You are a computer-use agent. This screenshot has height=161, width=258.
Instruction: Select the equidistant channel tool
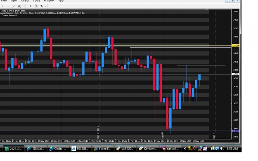(19, 6)
